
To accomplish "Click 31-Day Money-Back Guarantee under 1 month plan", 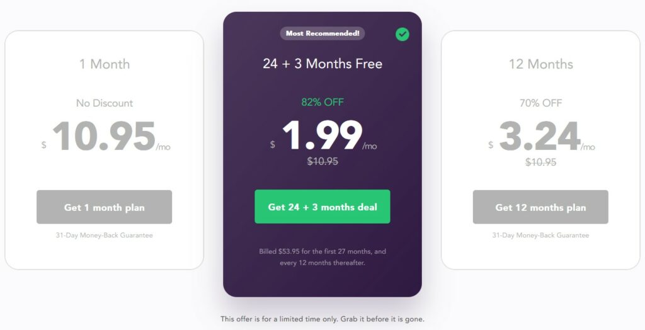I will 105,236.
